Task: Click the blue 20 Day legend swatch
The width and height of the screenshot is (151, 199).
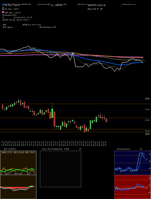Action: tap(3, 5)
